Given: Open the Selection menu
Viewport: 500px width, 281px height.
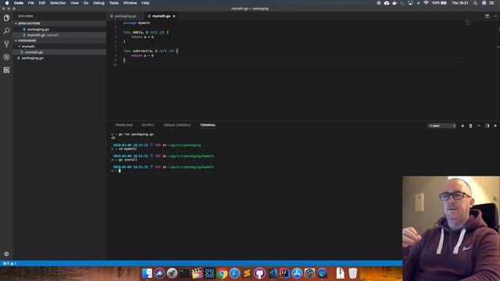Looking at the screenshot, I should tap(58, 3).
